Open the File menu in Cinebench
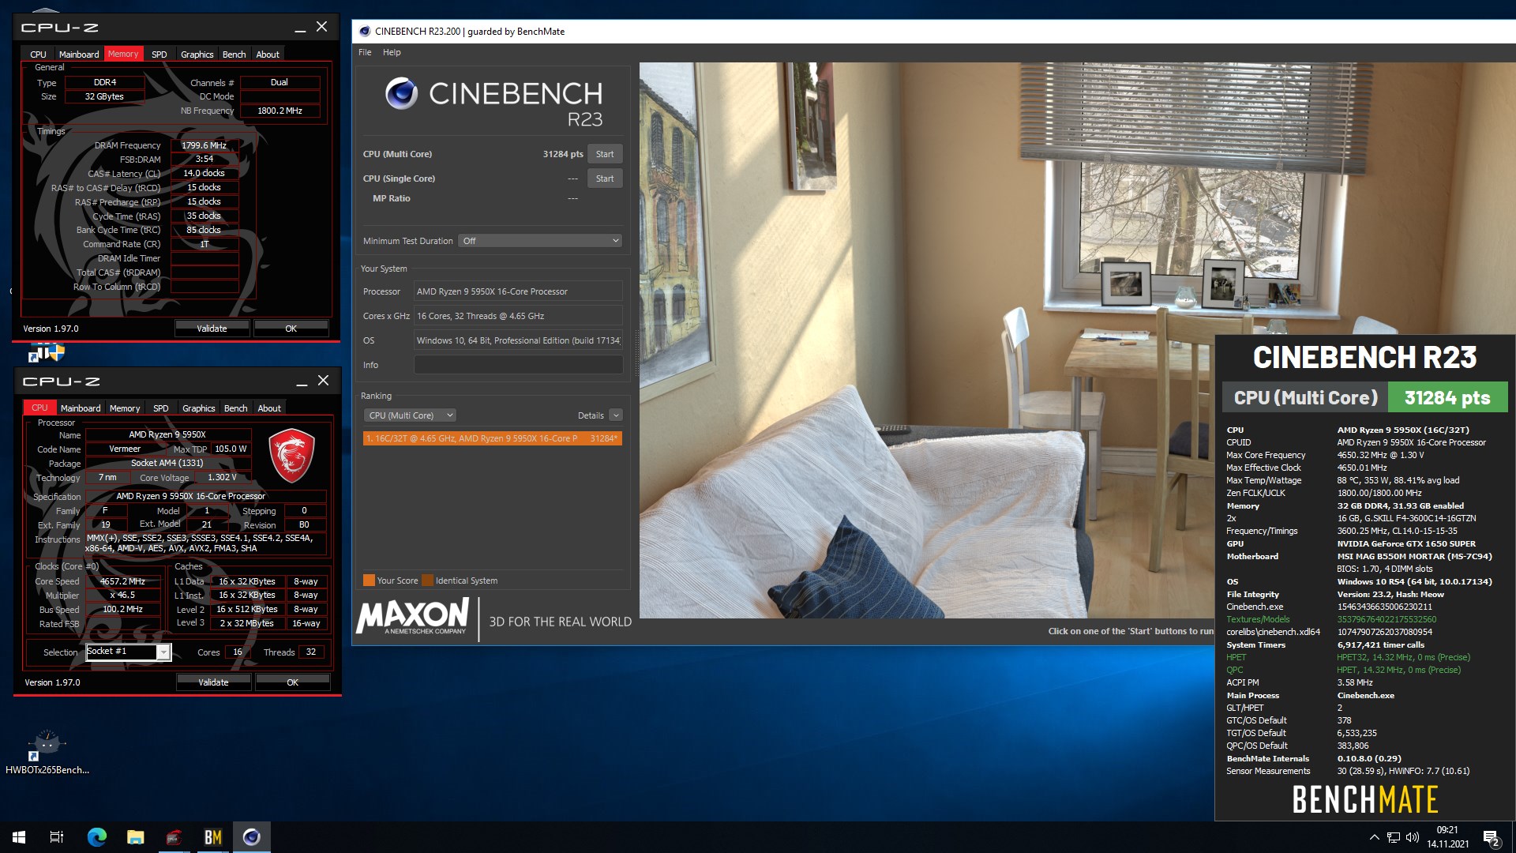This screenshot has height=853, width=1516. [x=365, y=52]
